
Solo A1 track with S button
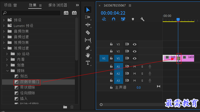click(x=142, y=67)
